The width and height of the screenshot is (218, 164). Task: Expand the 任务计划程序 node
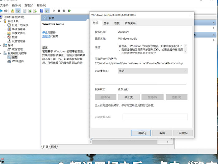5,25
